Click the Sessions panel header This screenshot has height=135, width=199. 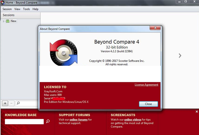pyautogui.click(x=20, y=15)
